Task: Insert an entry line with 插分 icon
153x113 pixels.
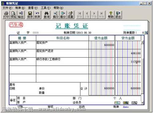Action: click(56, 15)
